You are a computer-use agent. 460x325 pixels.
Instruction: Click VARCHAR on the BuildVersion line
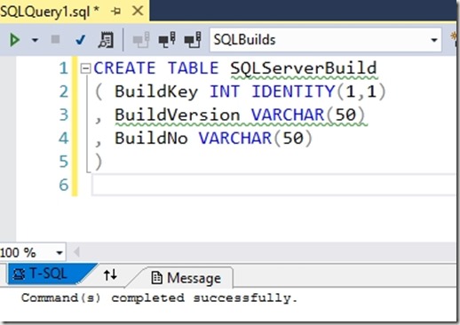[x=288, y=115]
